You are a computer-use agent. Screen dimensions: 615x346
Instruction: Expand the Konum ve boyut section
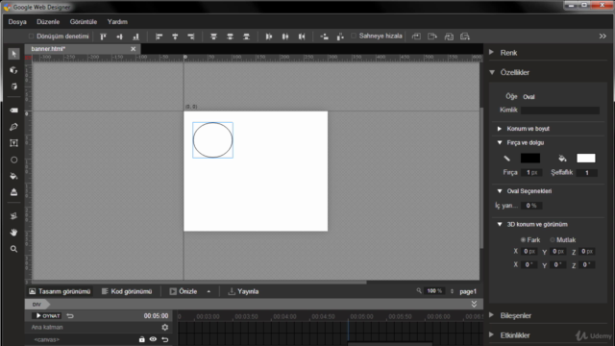click(x=500, y=129)
